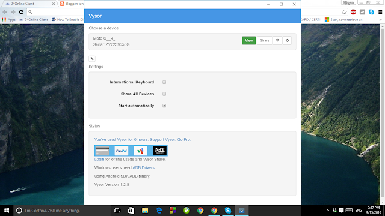385x216 pixels.
Task: Launch Microsoft Edge from the taskbar
Action: click(159, 211)
